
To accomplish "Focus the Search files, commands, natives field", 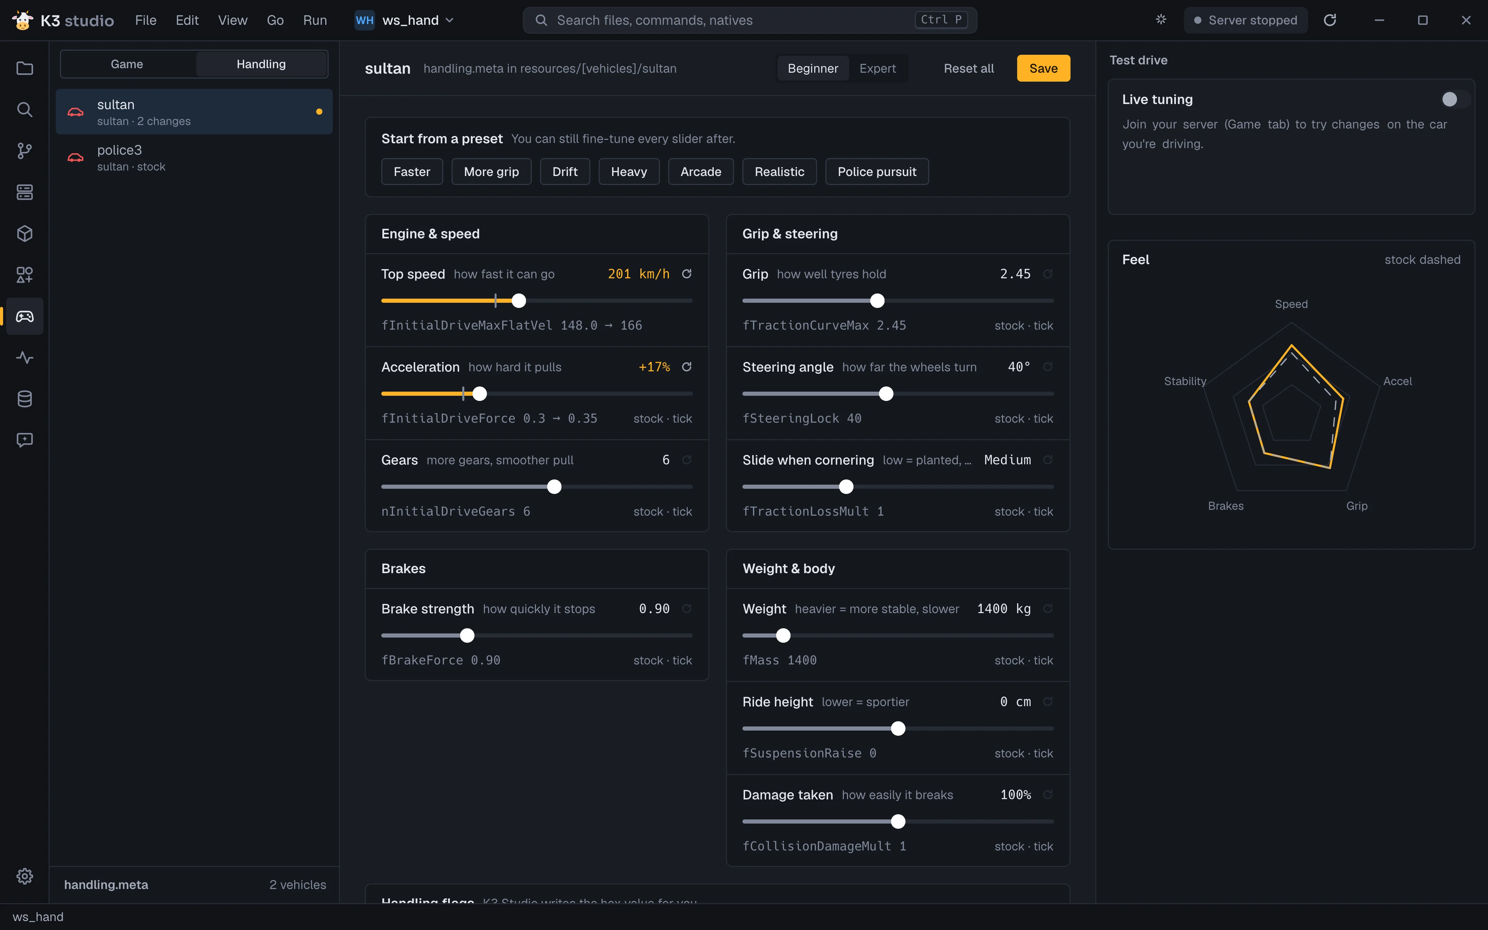I will [750, 20].
